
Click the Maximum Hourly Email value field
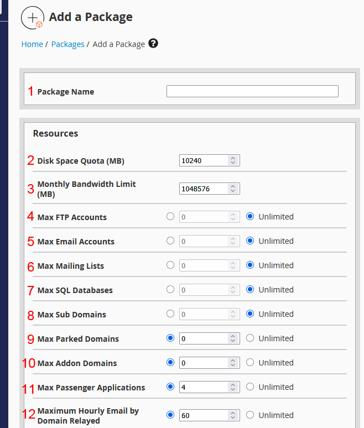click(203, 415)
